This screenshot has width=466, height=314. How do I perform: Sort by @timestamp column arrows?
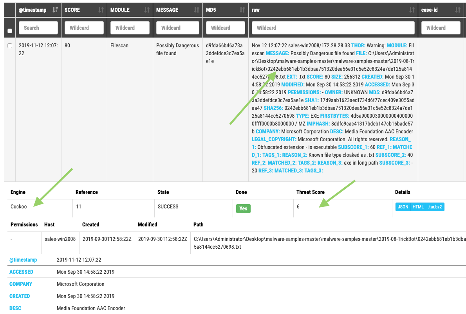click(x=55, y=10)
